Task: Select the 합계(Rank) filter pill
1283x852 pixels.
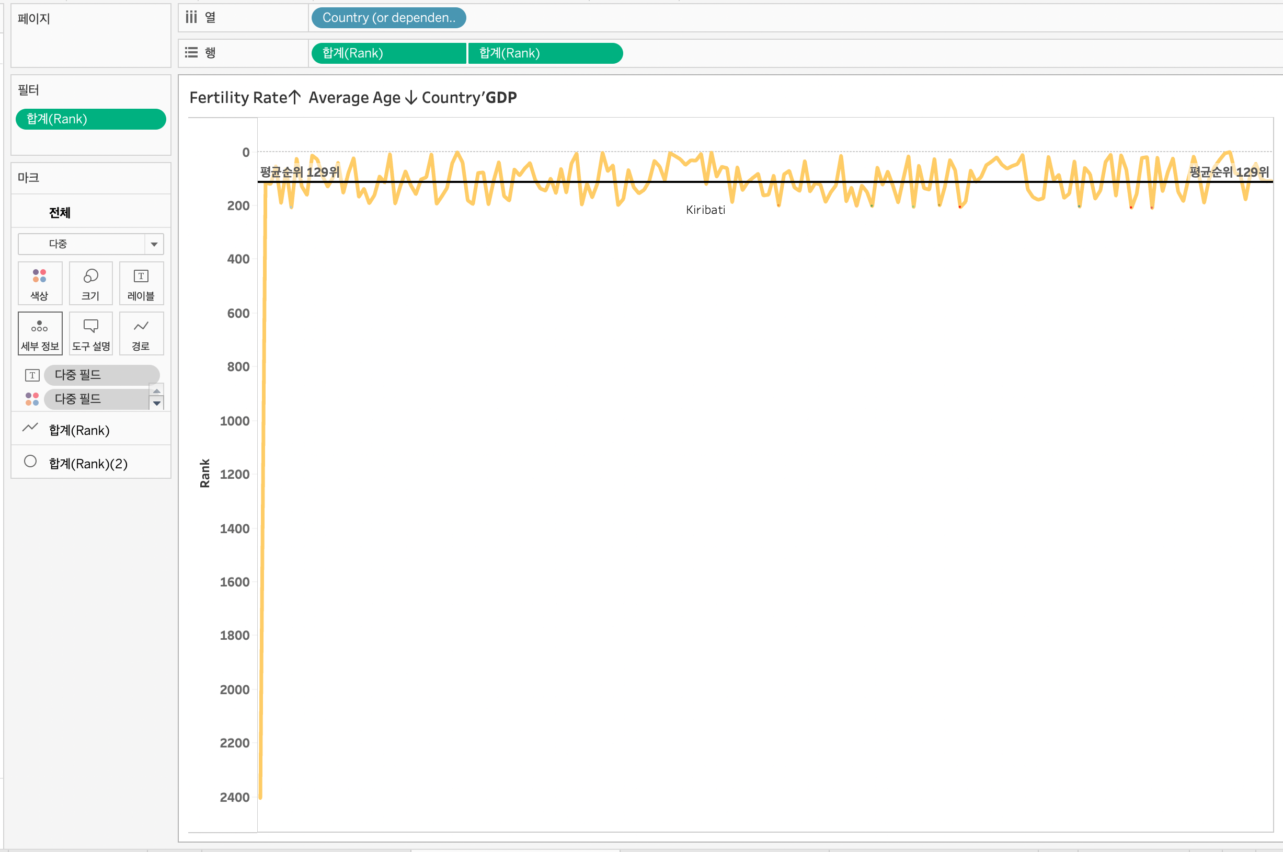Action: tap(91, 119)
